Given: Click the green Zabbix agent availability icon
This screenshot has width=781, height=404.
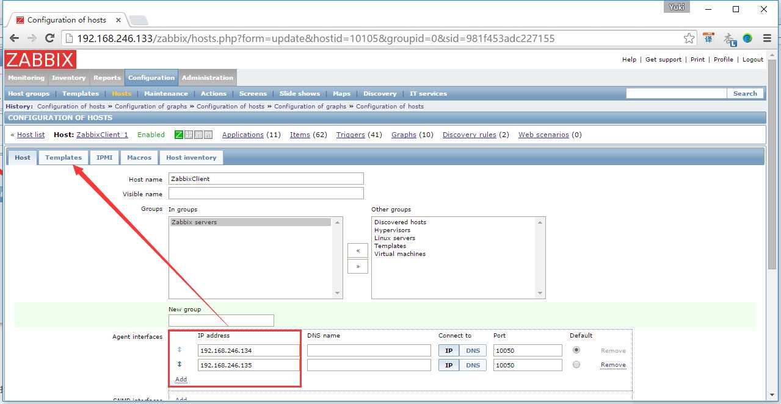Looking at the screenshot, I should pyautogui.click(x=179, y=135).
